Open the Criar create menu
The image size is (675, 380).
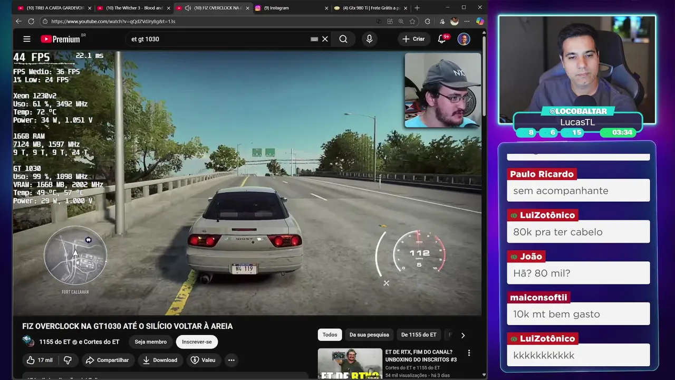[x=413, y=39]
